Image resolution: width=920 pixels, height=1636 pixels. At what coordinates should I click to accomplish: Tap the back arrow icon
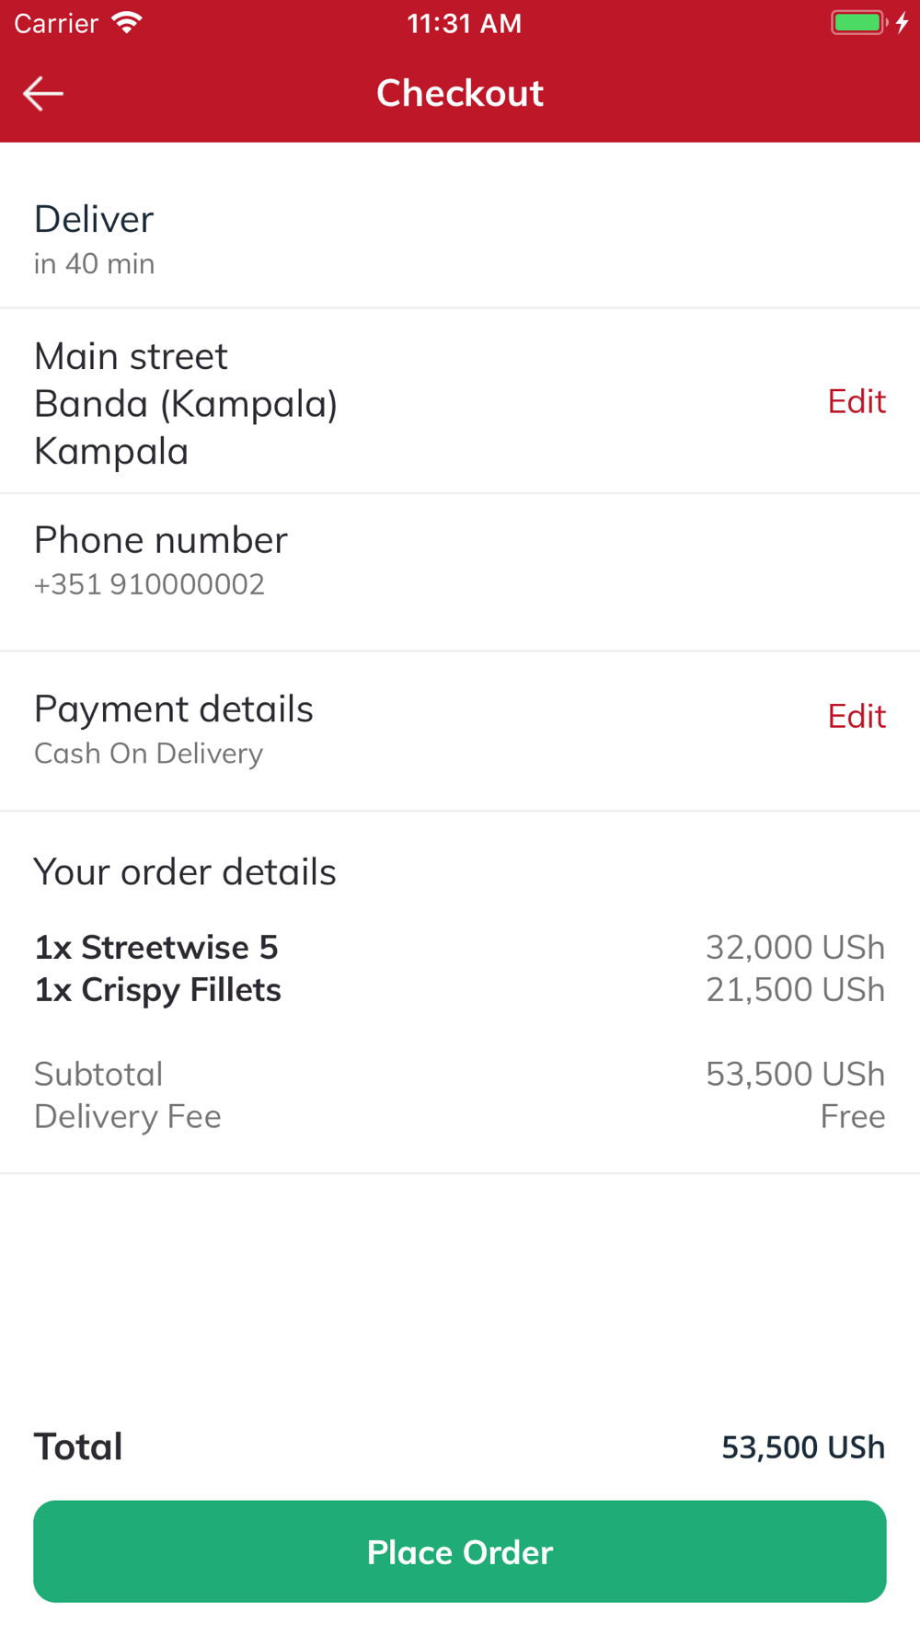click(x=43, y=93)
